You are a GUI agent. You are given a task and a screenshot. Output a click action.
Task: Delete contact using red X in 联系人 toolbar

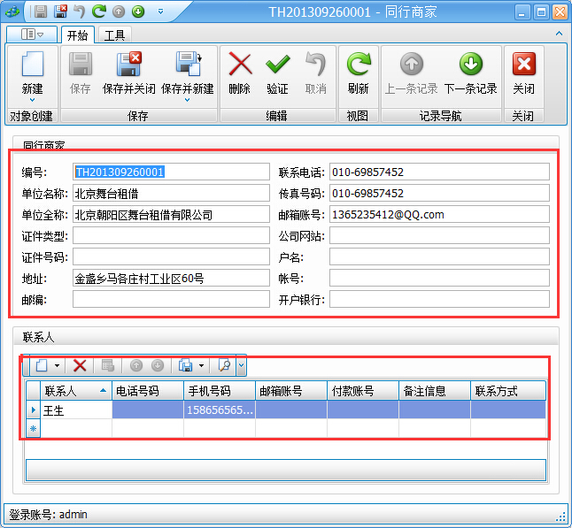point(80,365)
